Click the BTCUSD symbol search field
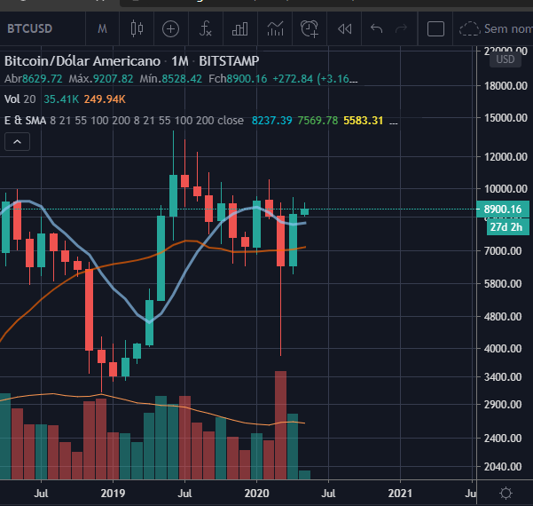This screenshot has height=506, width=533. pos(30,29)
